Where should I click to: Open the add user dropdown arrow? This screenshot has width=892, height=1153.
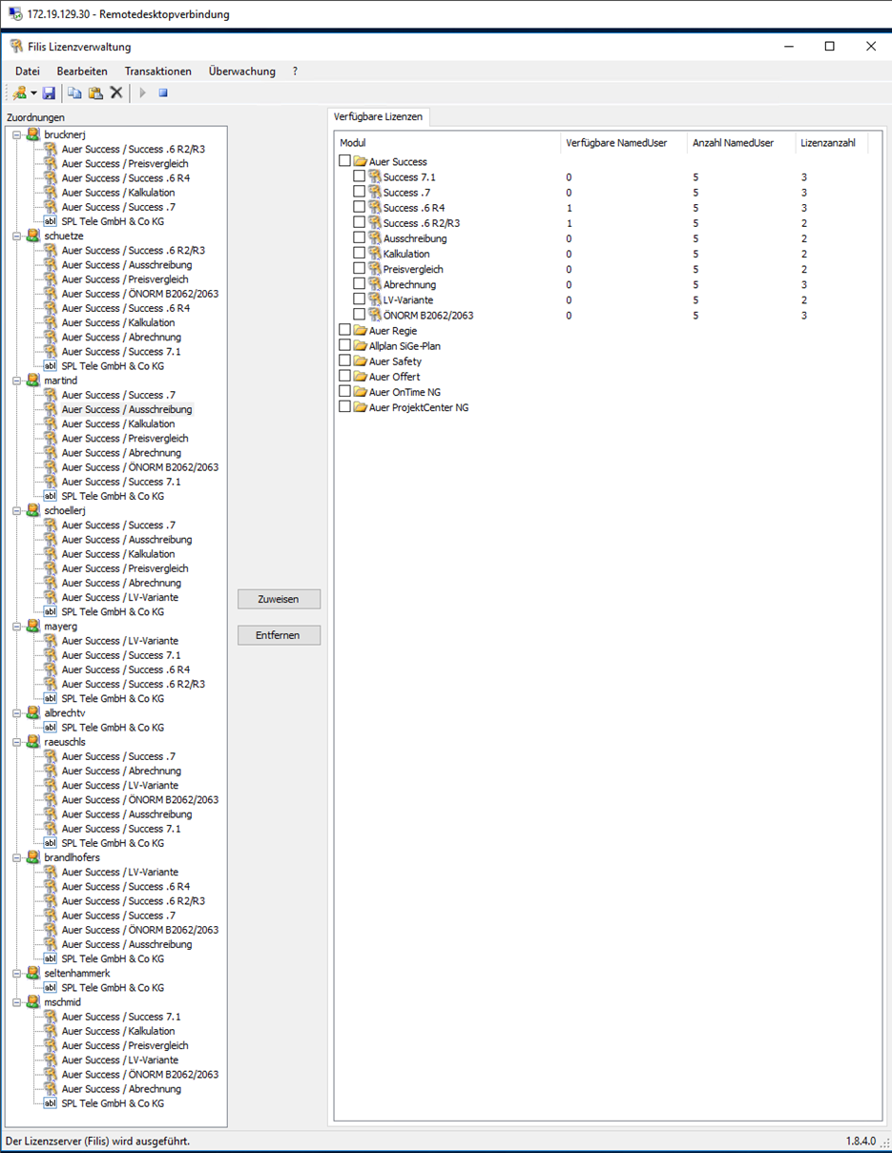(x=33, y=93)
